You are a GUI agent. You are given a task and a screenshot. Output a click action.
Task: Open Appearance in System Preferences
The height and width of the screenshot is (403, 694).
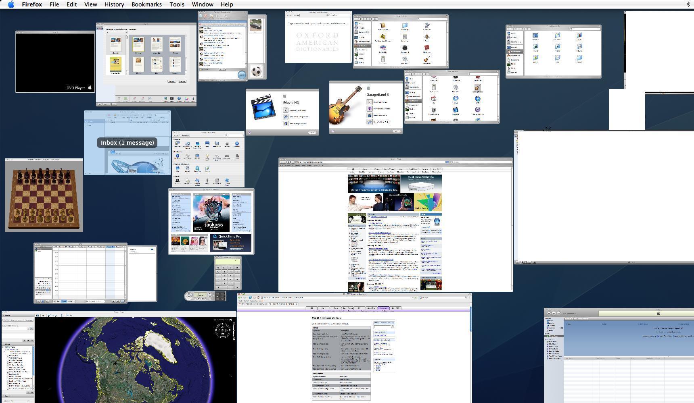click(177, 144)
